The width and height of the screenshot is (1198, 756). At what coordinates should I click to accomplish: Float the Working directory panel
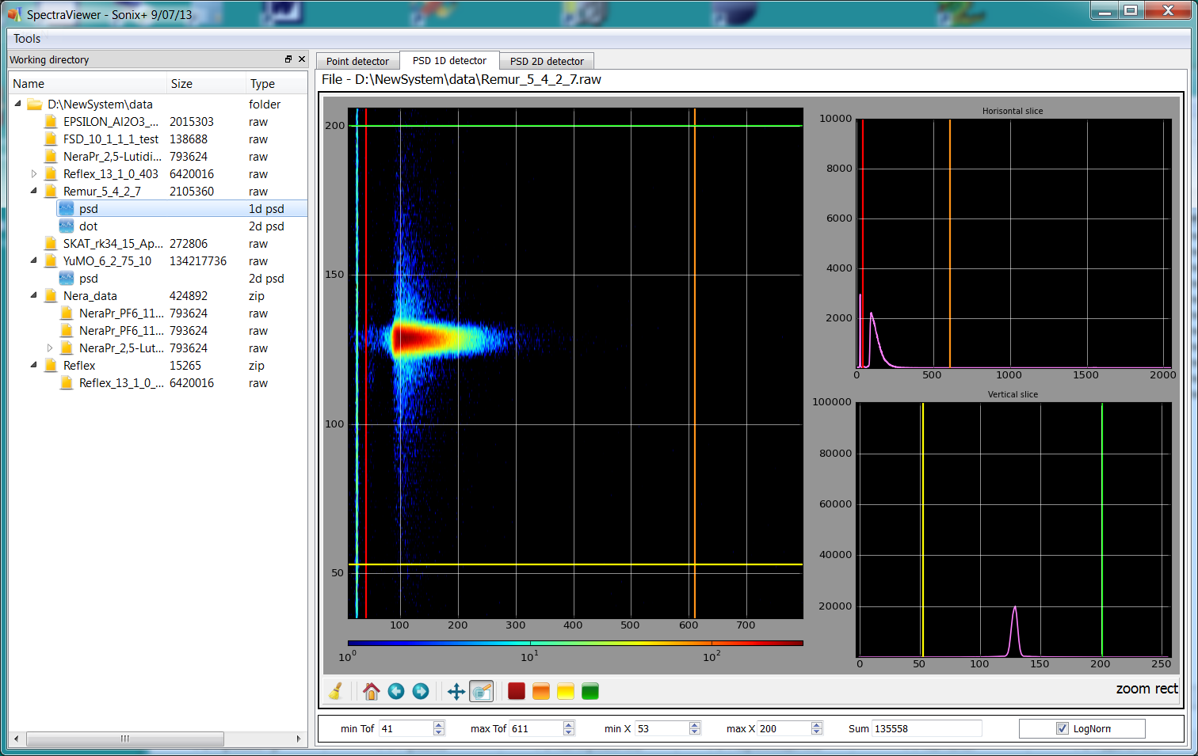point(288,59)
